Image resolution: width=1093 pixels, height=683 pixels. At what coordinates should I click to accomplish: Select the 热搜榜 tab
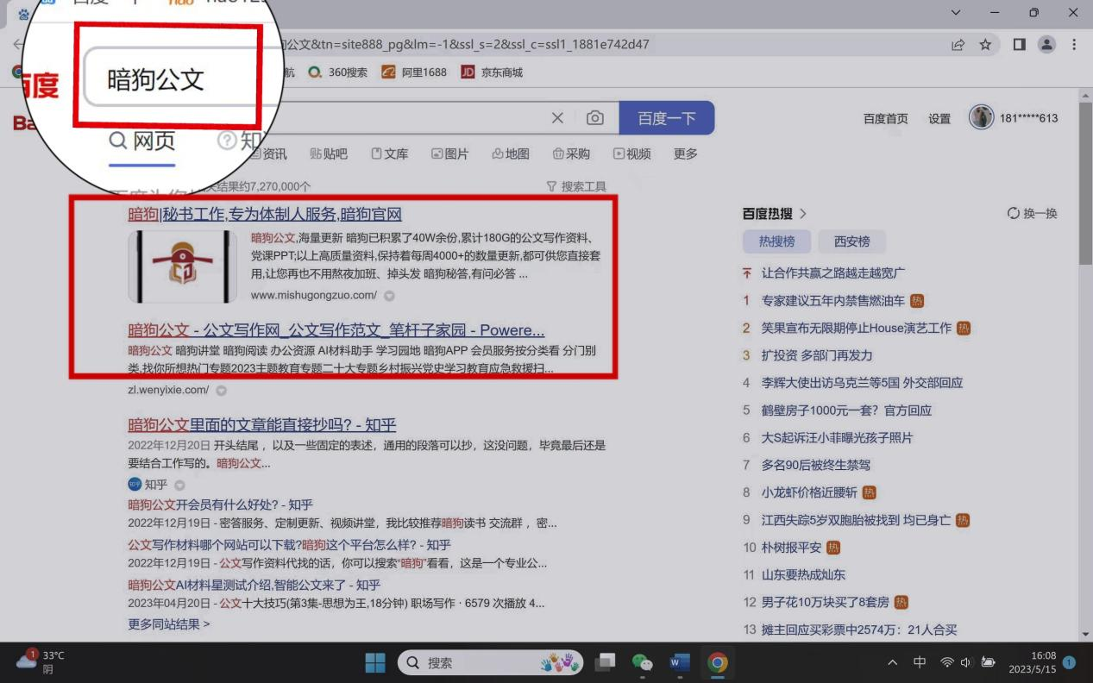click(776, 241)
